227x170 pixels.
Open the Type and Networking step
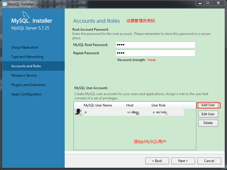point(27,57)
